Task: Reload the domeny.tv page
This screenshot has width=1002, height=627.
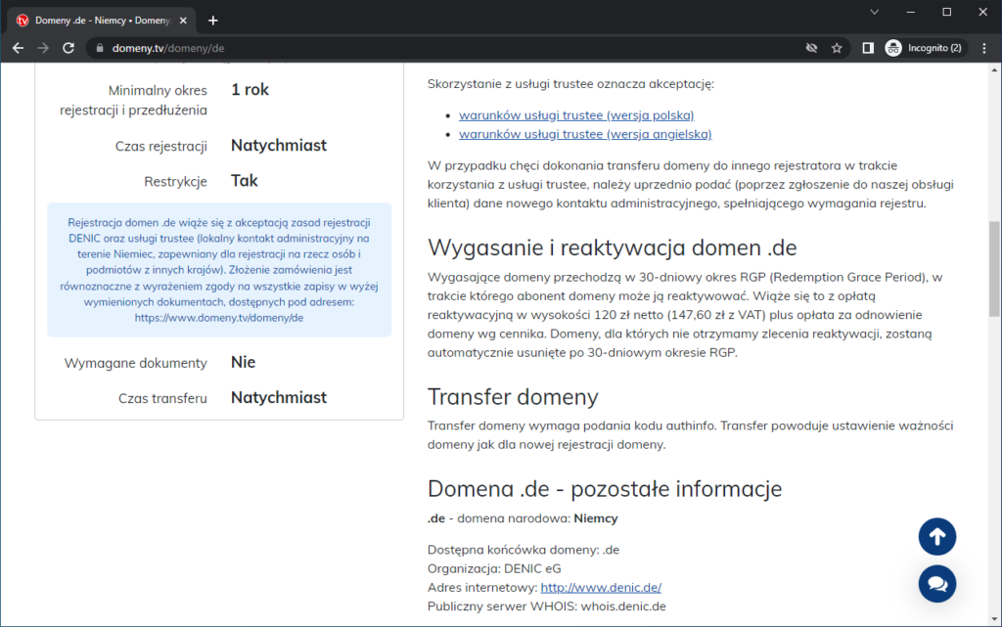Action: click(x=68, y=47)
